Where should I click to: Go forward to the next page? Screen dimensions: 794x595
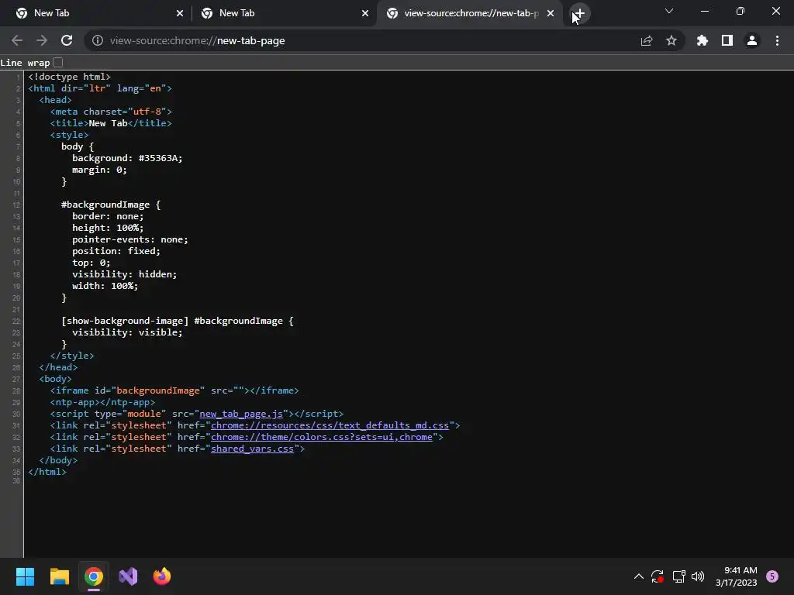click(42, 40)
